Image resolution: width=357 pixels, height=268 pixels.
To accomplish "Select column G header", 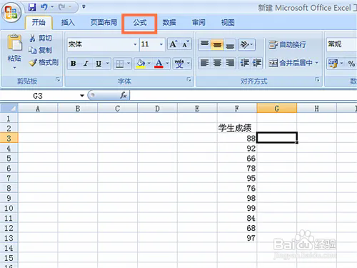I will pyautogui.click(x=277, y=109).
